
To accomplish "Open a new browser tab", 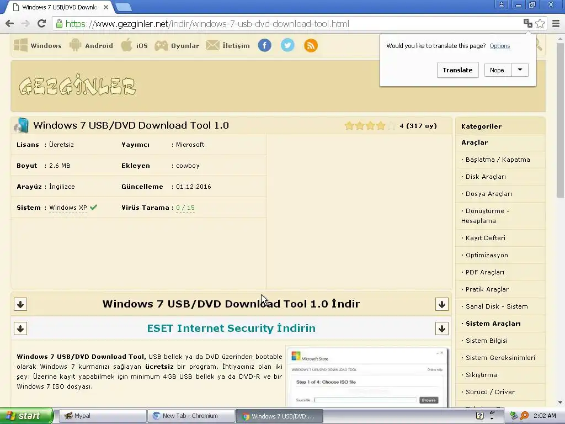I will click(124, 7).
